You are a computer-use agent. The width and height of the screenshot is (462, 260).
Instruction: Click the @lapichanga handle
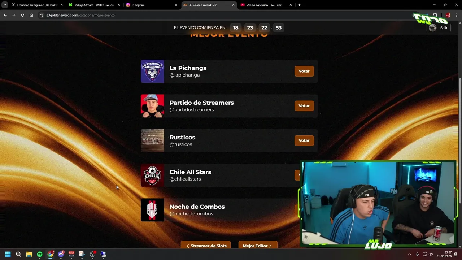coord(184,75)
